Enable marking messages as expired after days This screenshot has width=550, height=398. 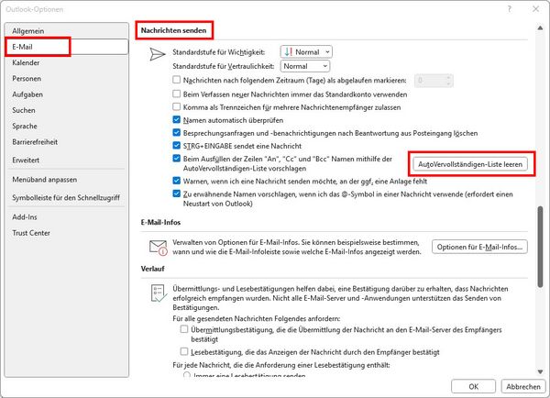pos(176,80)
